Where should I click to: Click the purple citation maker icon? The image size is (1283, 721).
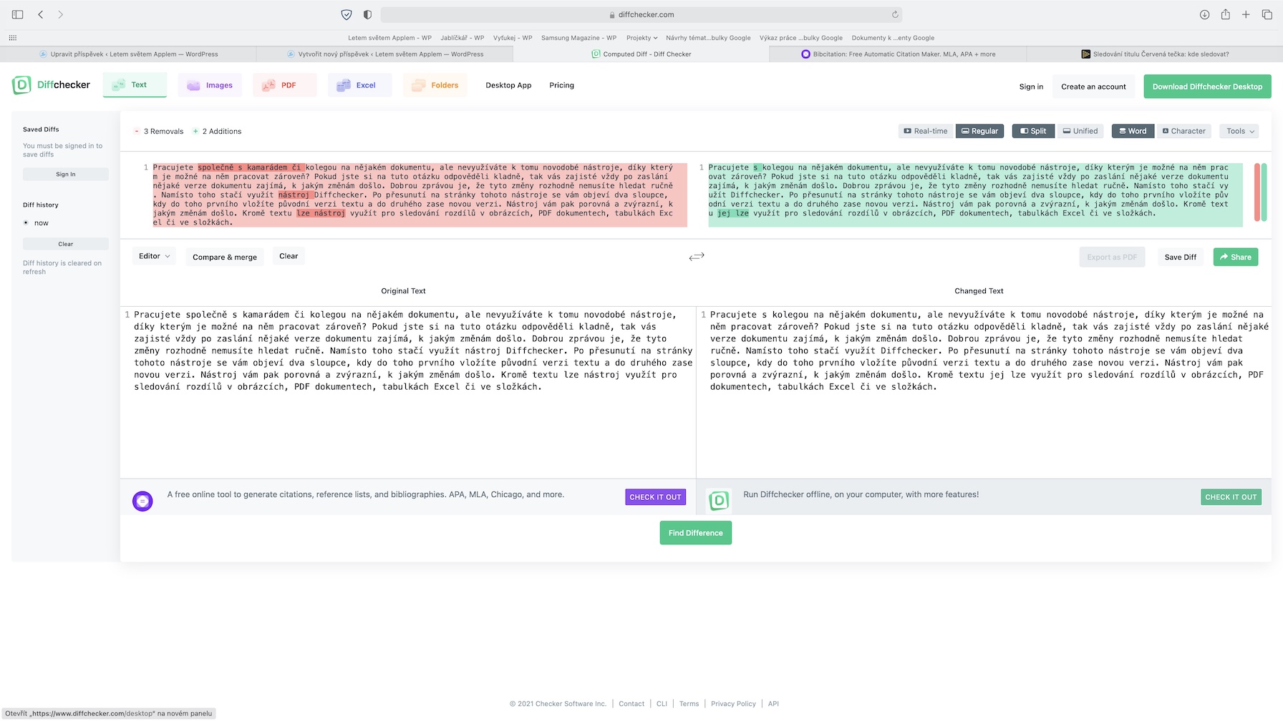(142, 501)
